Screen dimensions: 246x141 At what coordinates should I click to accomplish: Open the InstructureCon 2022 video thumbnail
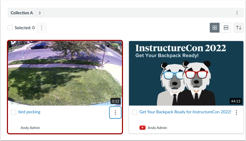click(x=186, y=73)
